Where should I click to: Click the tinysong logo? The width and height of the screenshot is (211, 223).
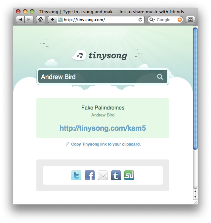(100, 56)
